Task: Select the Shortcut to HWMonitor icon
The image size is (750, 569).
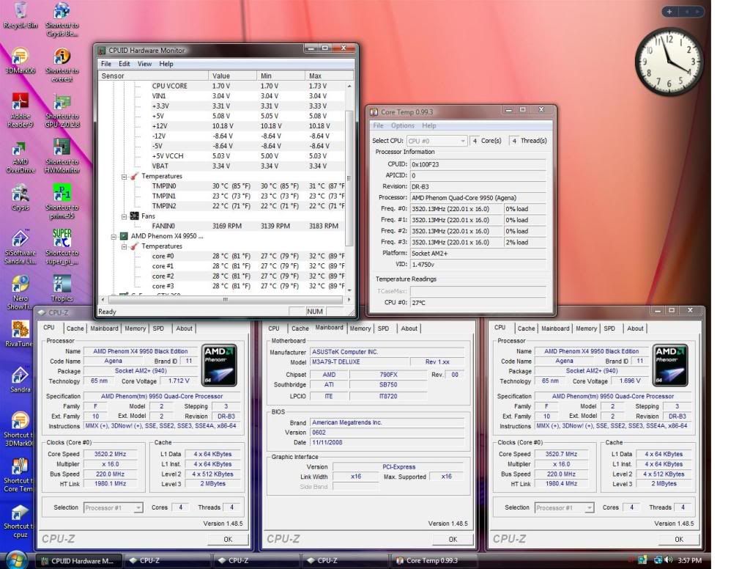Action: pyautogui.click(x=62, y=156)
